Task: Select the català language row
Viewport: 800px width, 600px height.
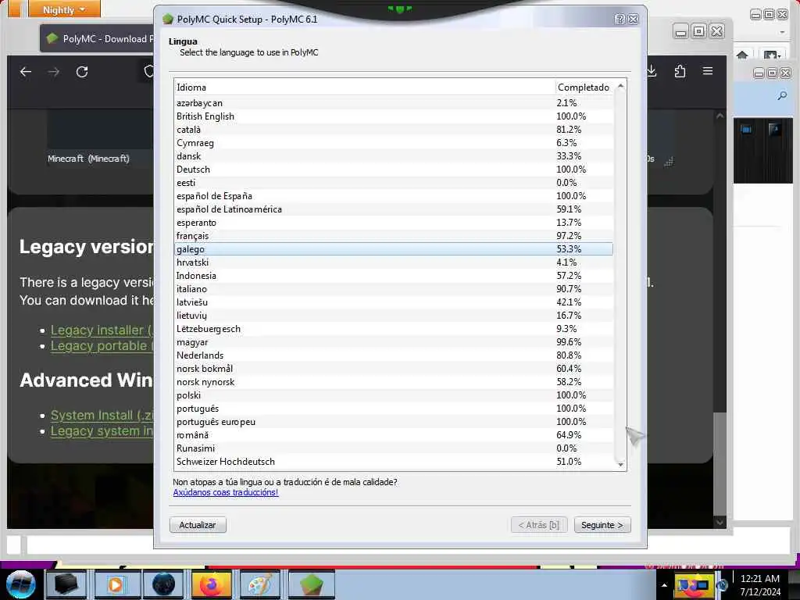Action: [x=394, y=130]
